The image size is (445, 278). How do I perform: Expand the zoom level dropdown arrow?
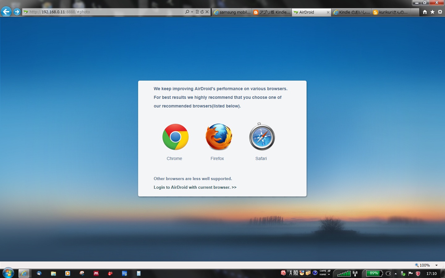pos(436,265)
